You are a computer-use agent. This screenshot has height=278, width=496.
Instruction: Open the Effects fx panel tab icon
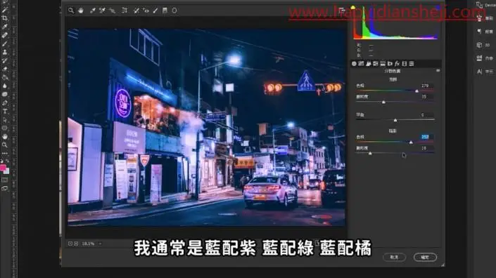[x=397, y=64]
